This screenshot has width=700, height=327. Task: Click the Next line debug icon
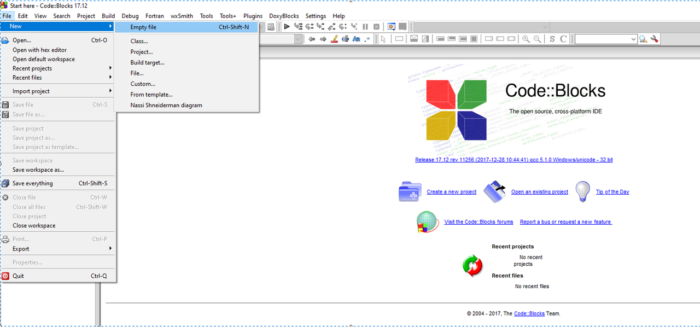point(310,26)
